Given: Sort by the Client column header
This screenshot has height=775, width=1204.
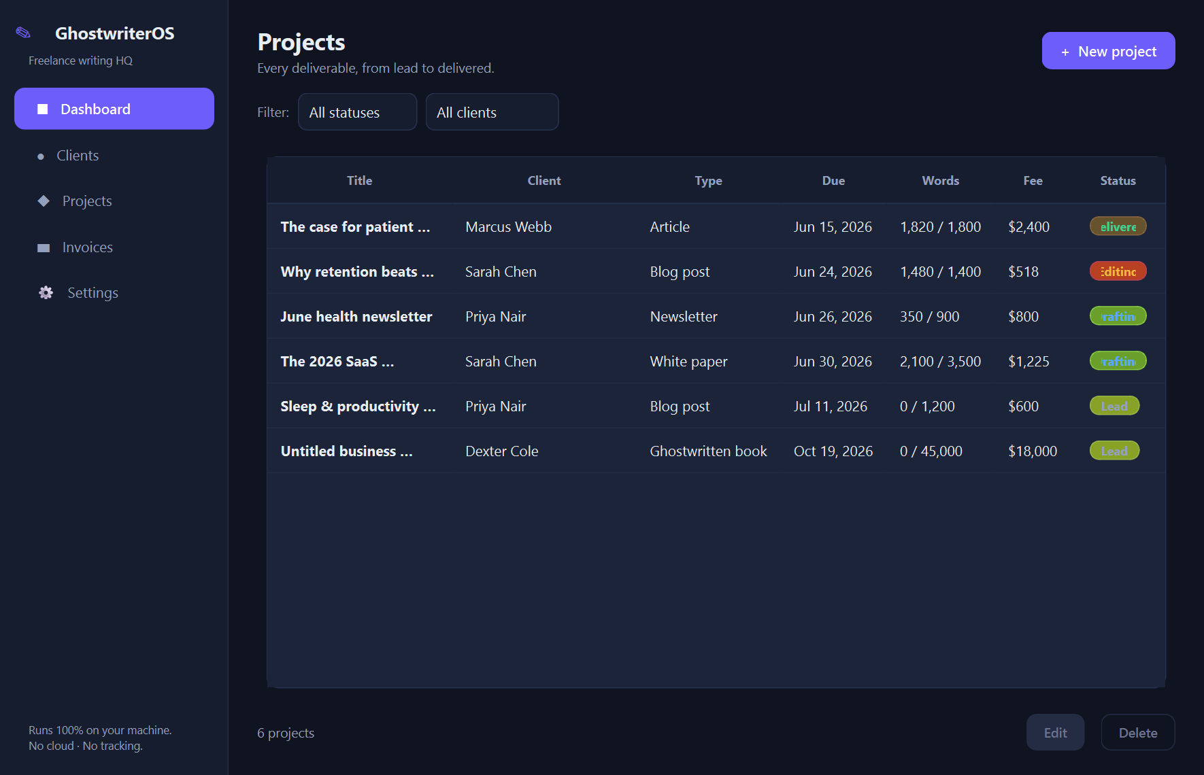Looking at the screenshot, I should 544,181.
